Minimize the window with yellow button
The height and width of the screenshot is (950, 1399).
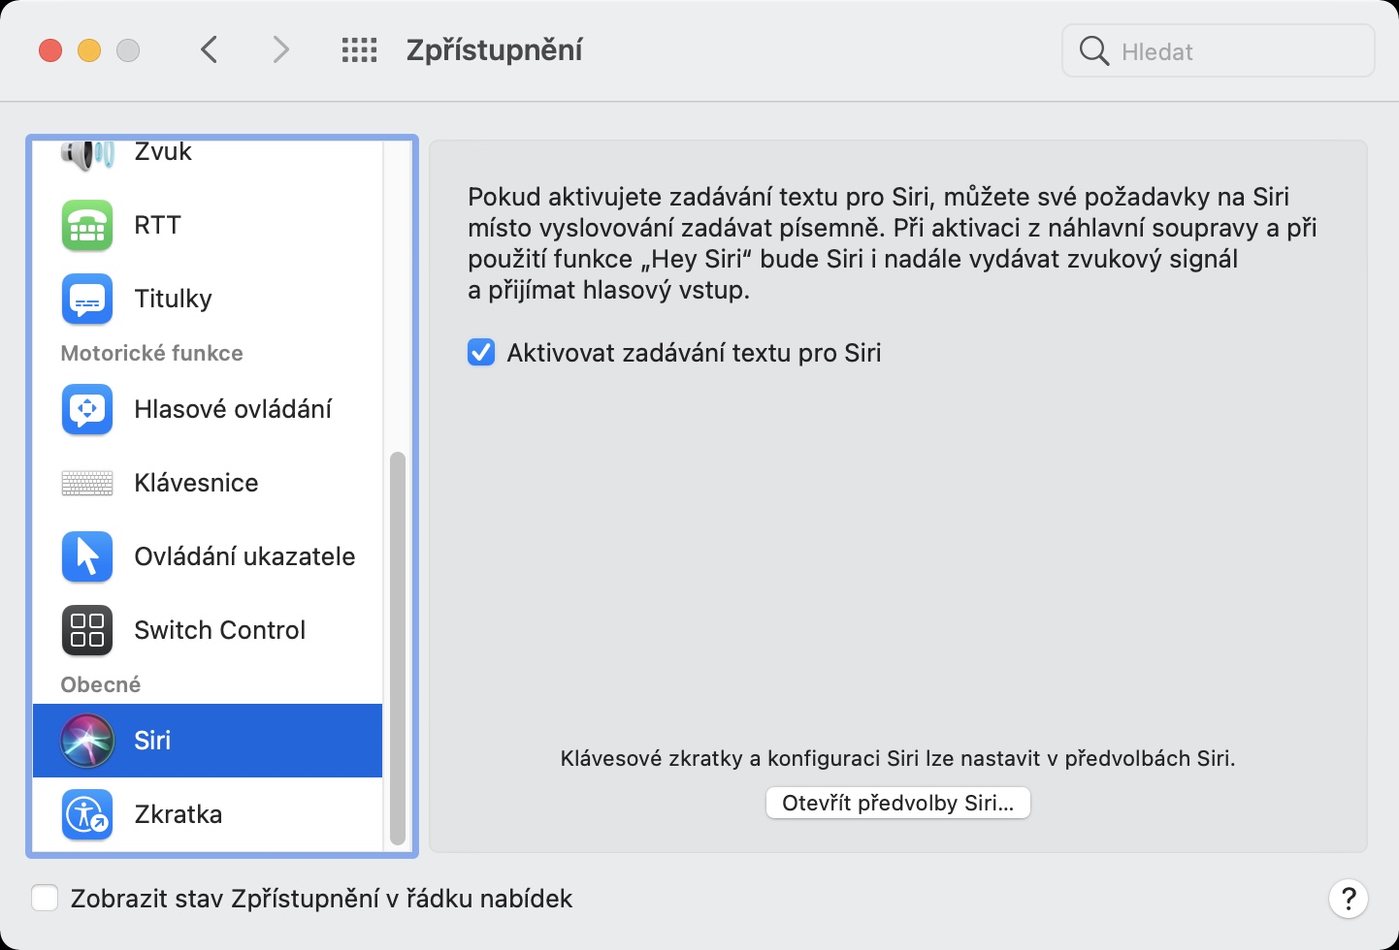[x=89, y=50]
